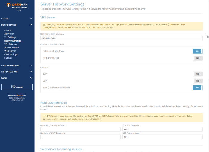Image resolution: width=209 pixels, height=152 pixels.
Task: Expand the User Management section
Action: pos(31,65)
